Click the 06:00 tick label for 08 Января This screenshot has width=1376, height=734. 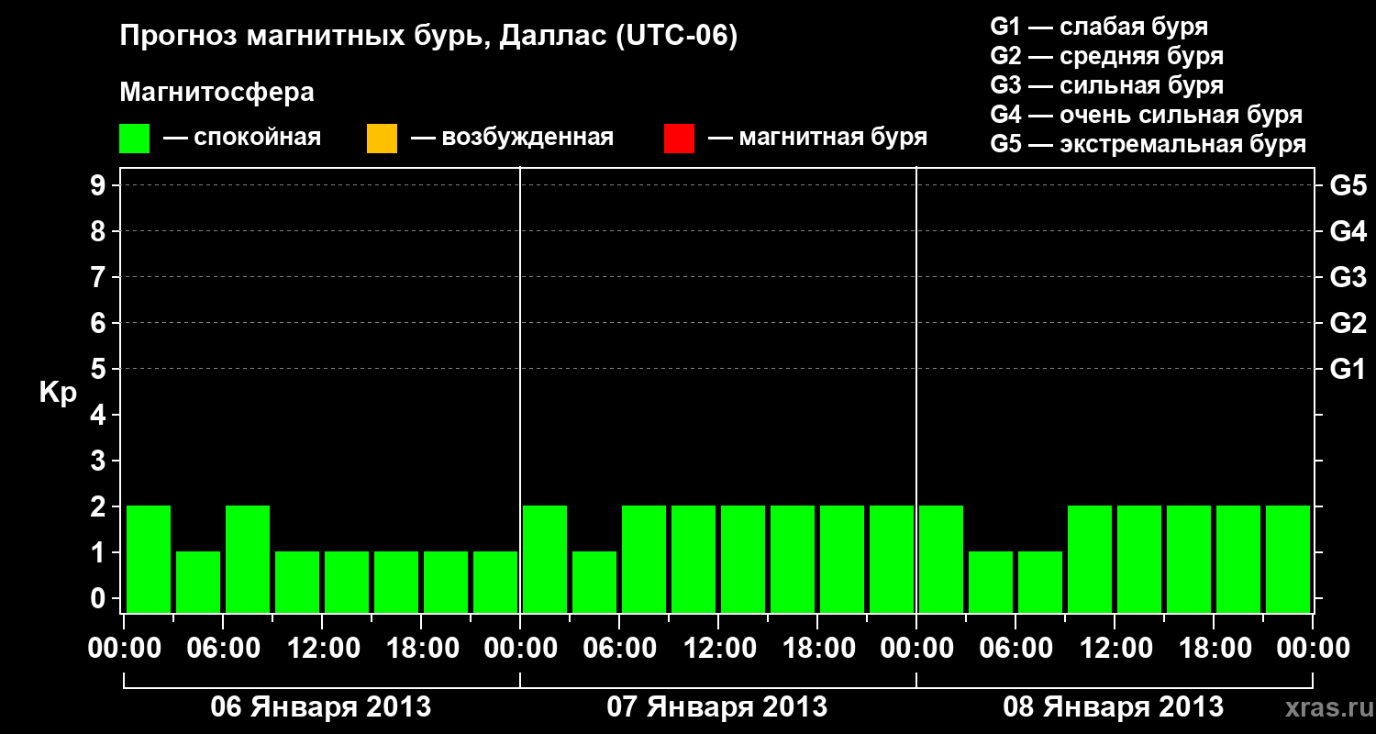click(x=1015, y=648)
